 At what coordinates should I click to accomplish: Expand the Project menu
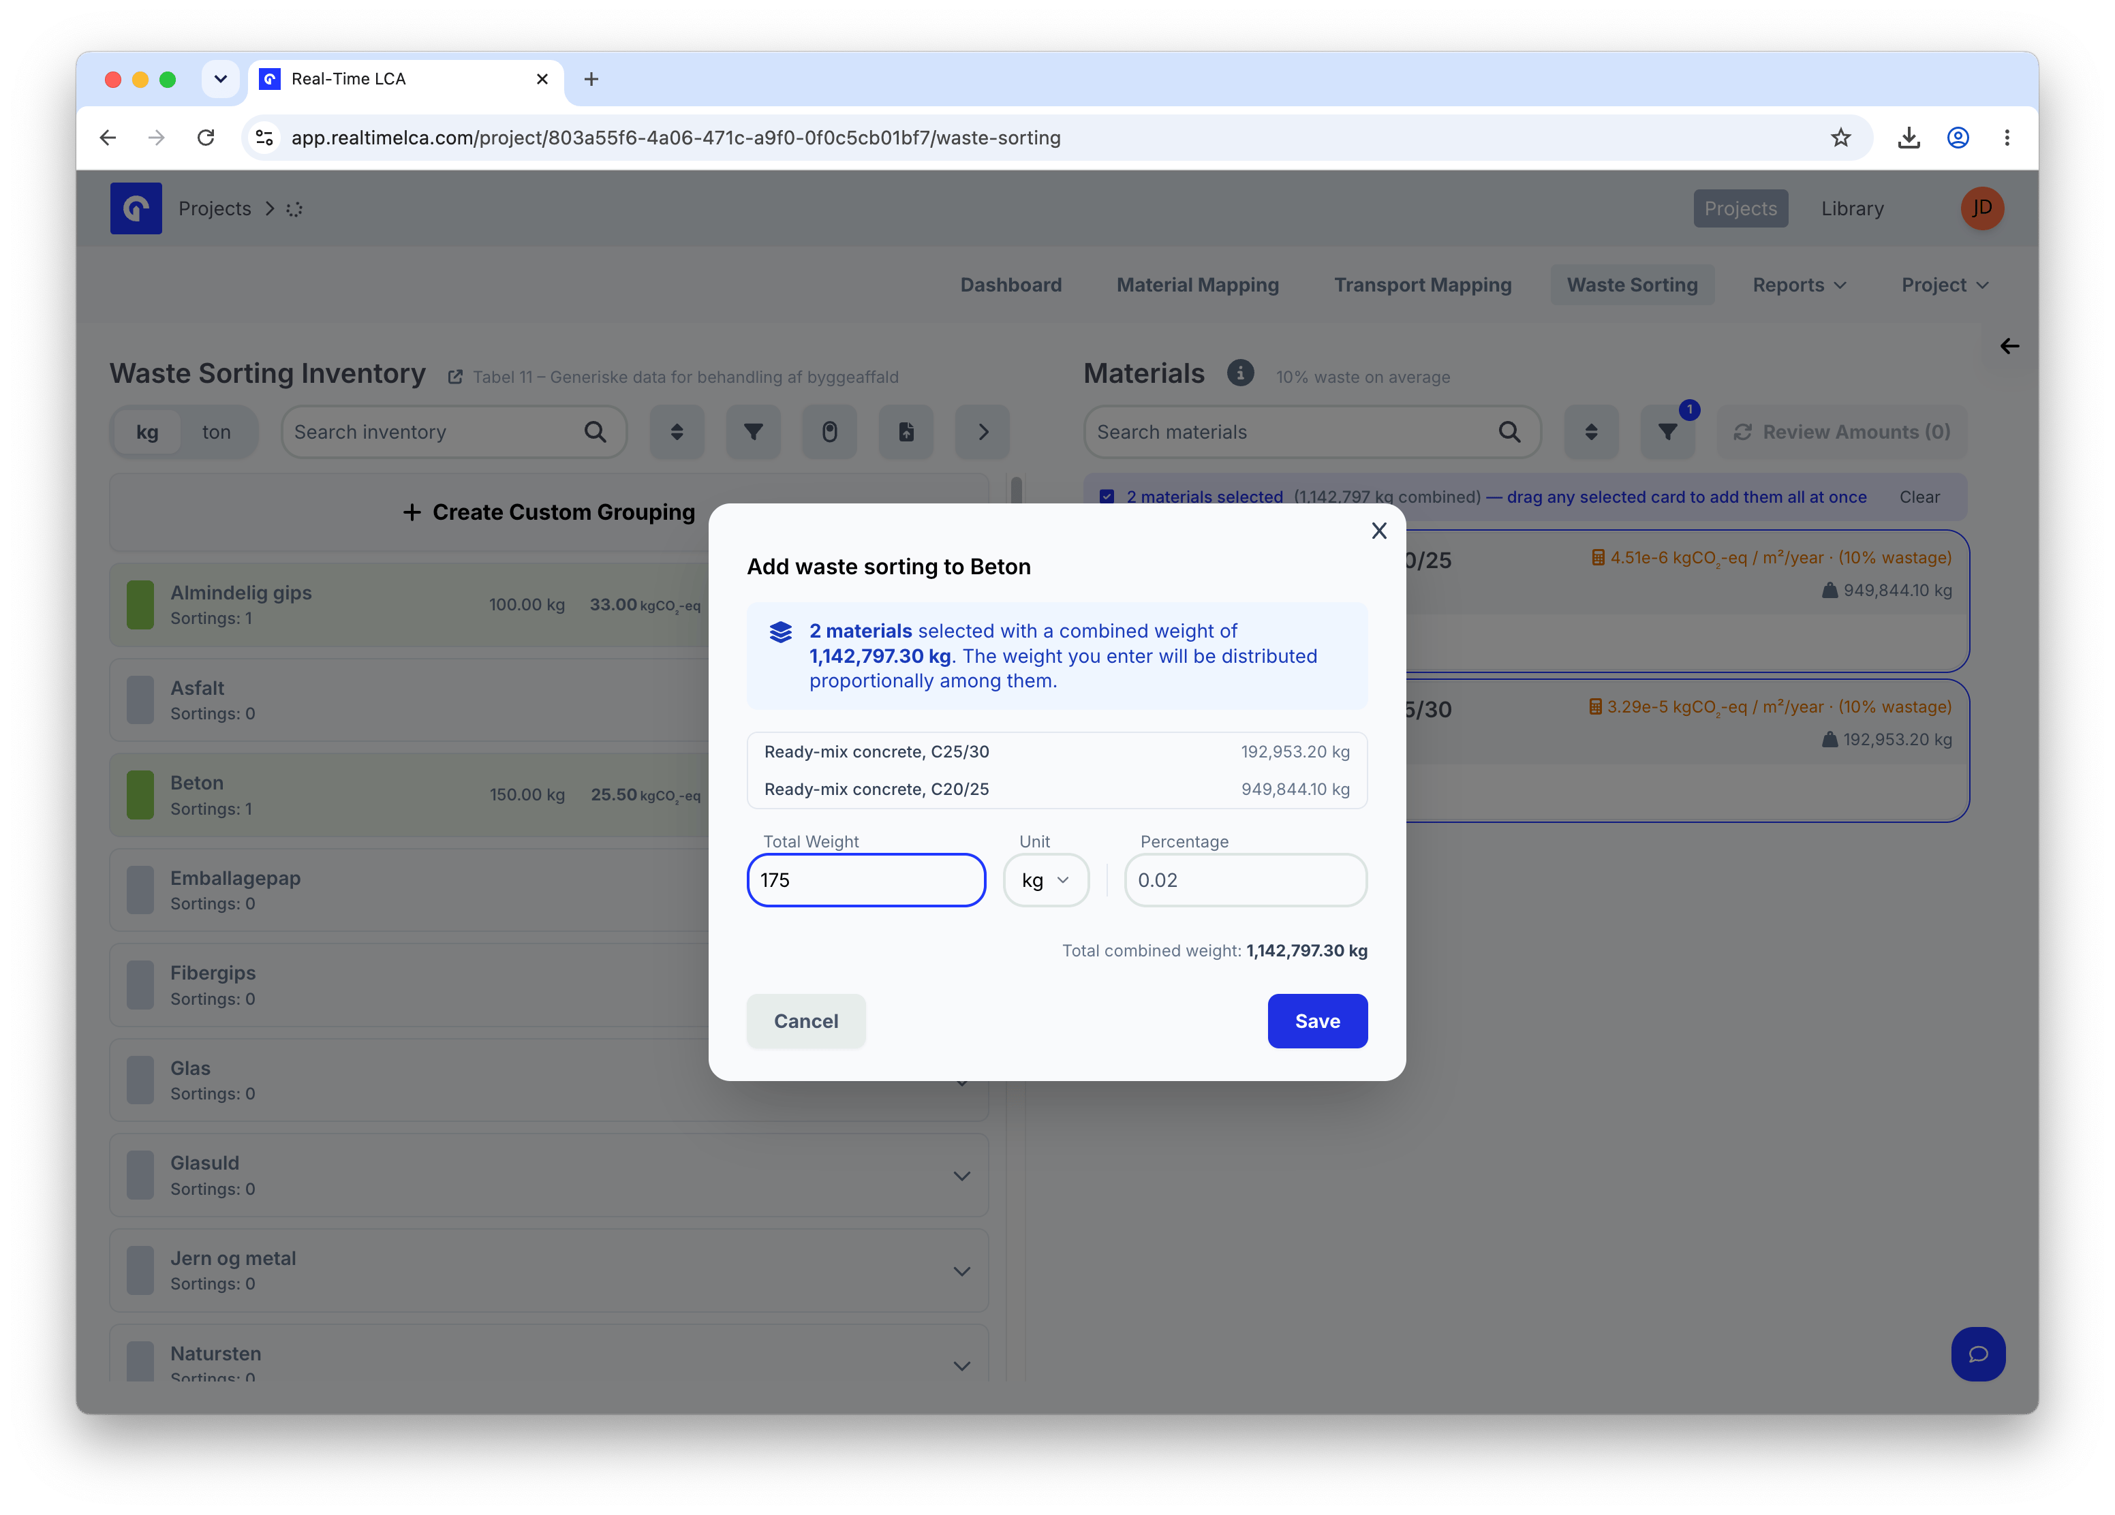[1945, 284]
